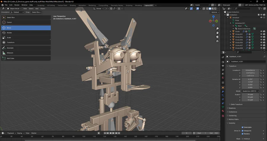Open timeline Marker menu

pos(34,133)
